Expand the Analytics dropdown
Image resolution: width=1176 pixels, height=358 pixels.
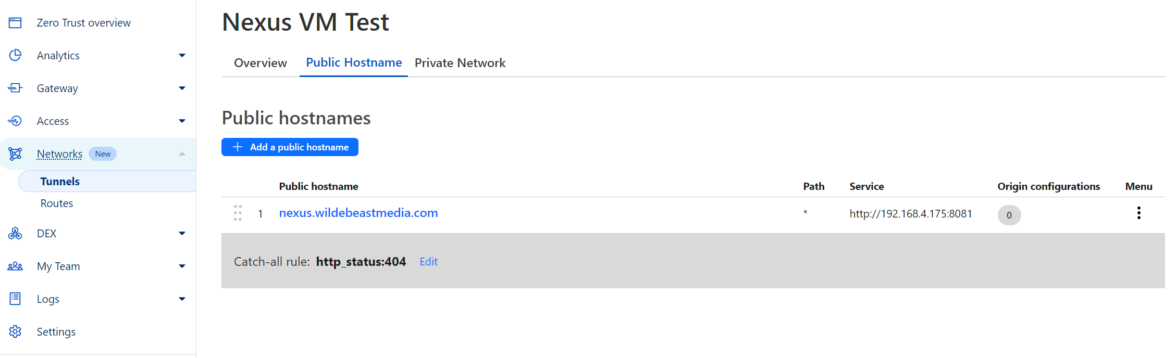182,55
